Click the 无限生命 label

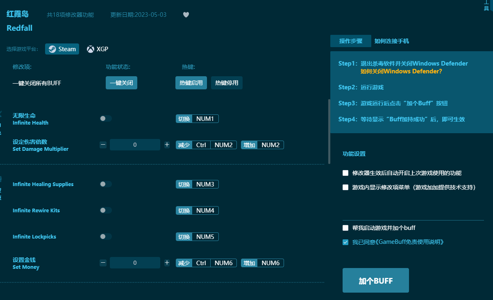(x=24, y=116)
